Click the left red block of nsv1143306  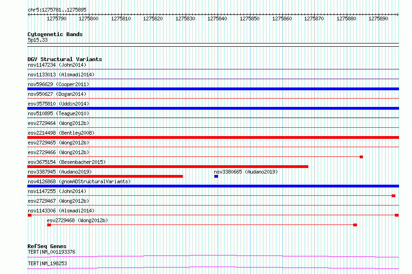[30, 215]
